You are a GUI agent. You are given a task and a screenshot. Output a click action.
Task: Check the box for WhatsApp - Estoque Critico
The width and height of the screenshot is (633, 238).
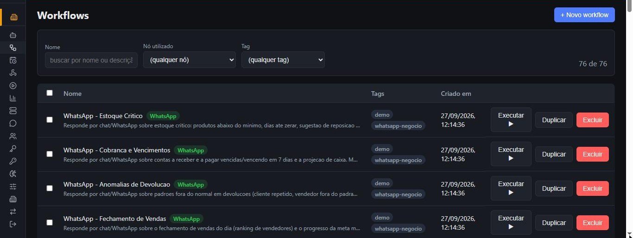50,119
